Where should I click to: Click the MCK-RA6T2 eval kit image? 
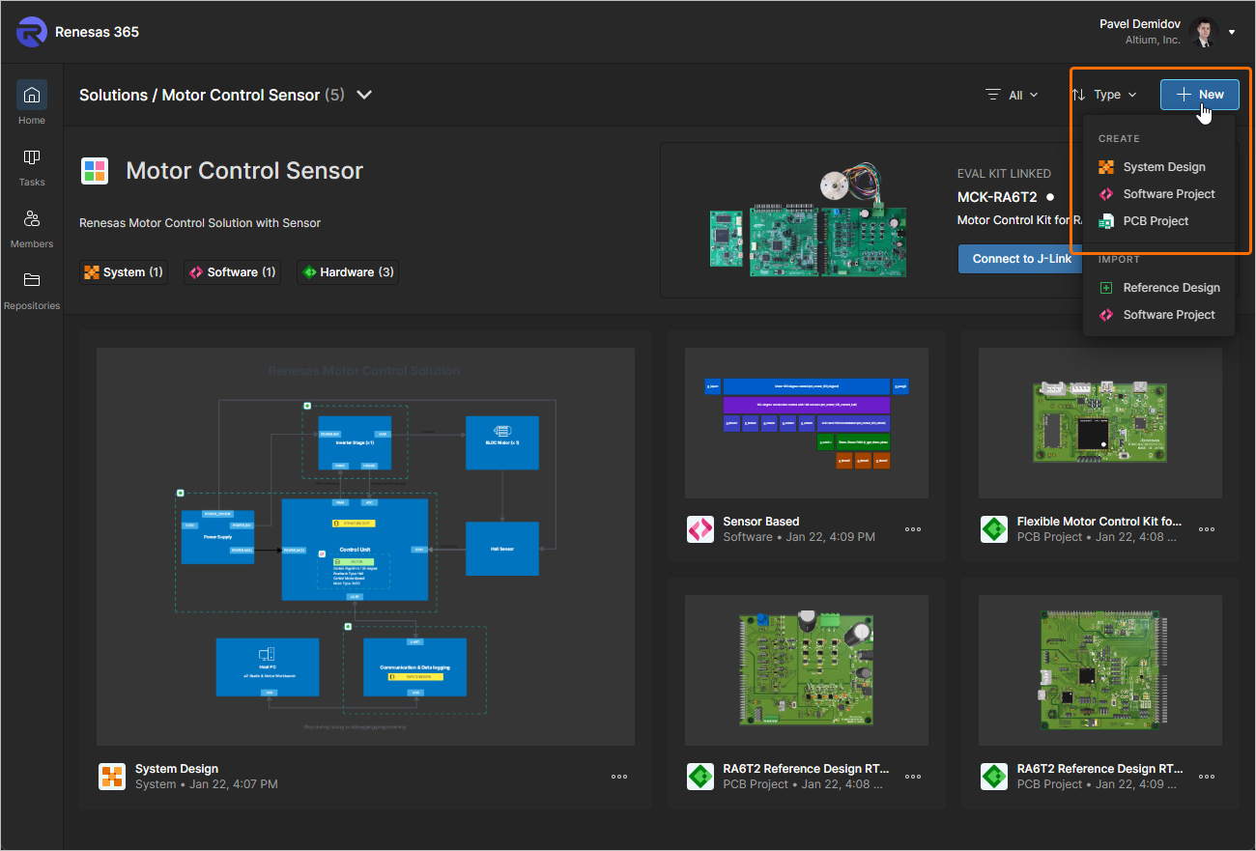pyautogui.click(x=809, y=222)
